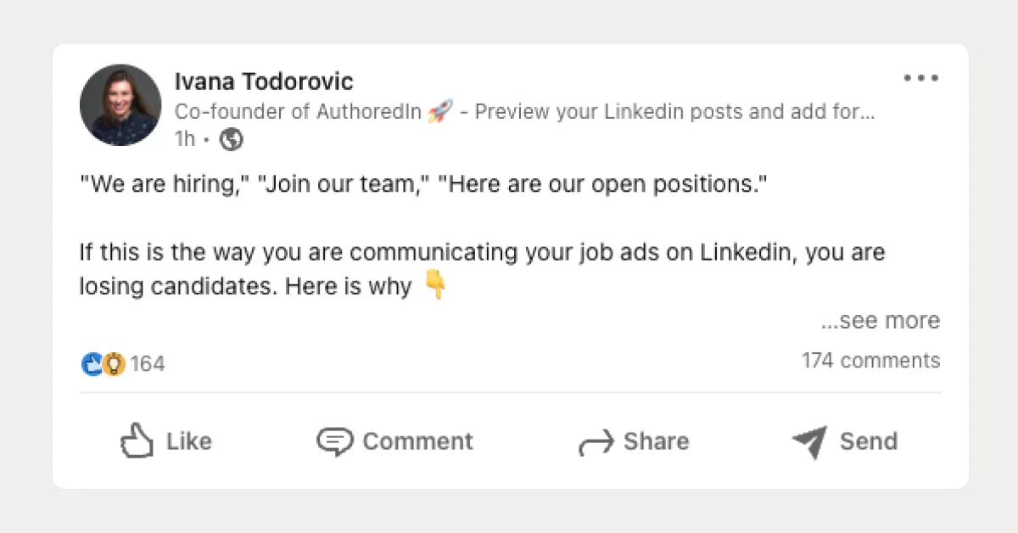View the 174 comments
This screenshot has height=533, width=1018.
pyautogui.click(x=869, y=360)
